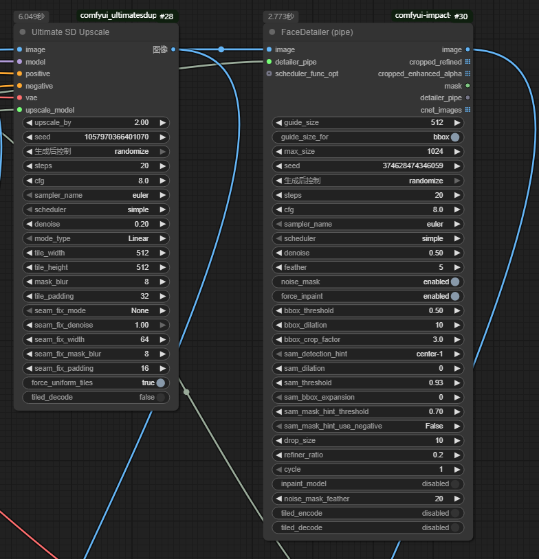This screenshot has height=559, width=539.
Task: Click the cropped_refined grid output port
Action: pyautogui.click(x=467, y=62)
